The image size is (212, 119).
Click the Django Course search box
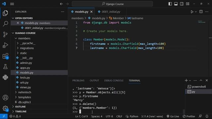point(112,4)
